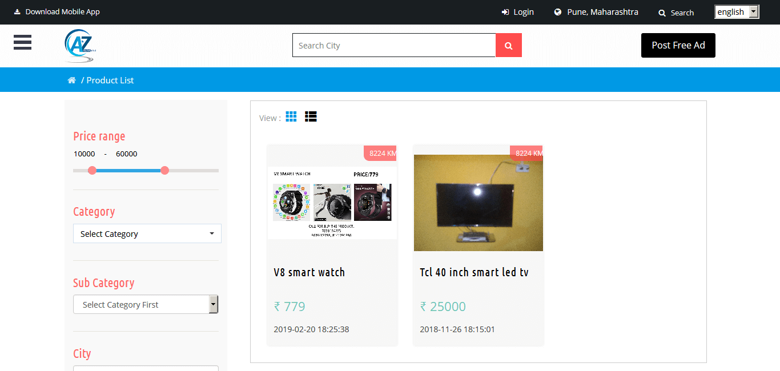Focus the Search City field
The height and width of the screenshot is (371, 780).
pyautogui.click(x=394, y=45)
